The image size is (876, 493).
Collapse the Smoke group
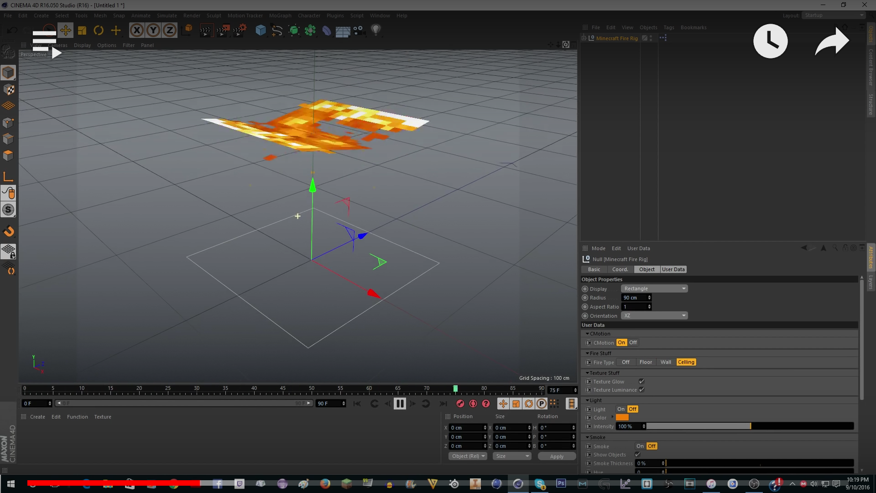click(x=587, y=437)
